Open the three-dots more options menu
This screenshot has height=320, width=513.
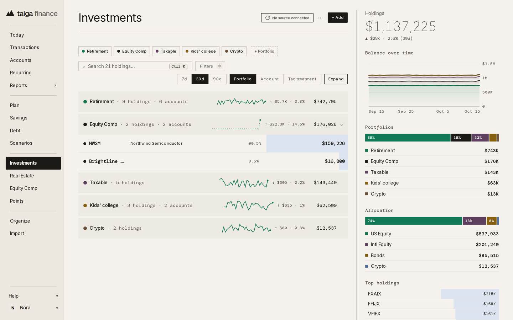pos(321,18)
